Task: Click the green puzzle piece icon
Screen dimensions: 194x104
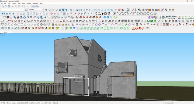Action: click(57, 28)
